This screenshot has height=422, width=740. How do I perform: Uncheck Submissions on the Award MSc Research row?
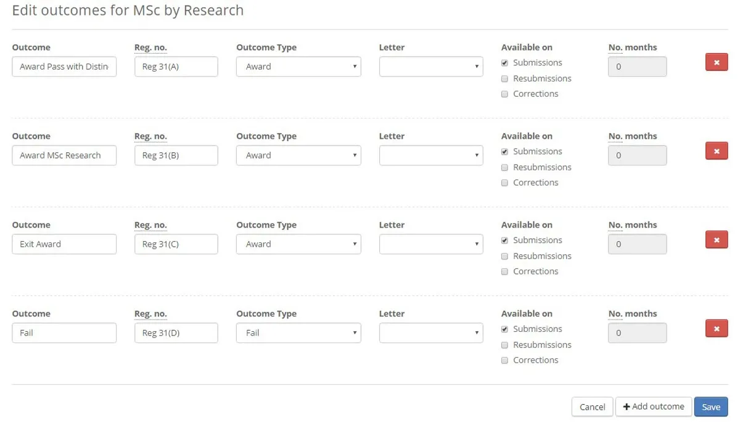(504, 151)
